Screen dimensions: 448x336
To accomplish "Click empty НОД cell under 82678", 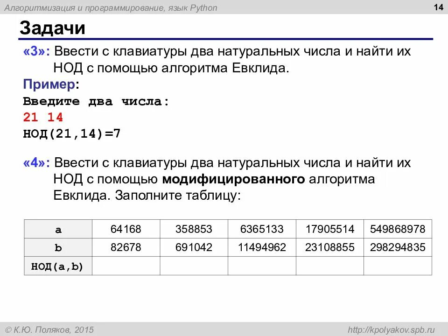I will click(x=126, y=266).
